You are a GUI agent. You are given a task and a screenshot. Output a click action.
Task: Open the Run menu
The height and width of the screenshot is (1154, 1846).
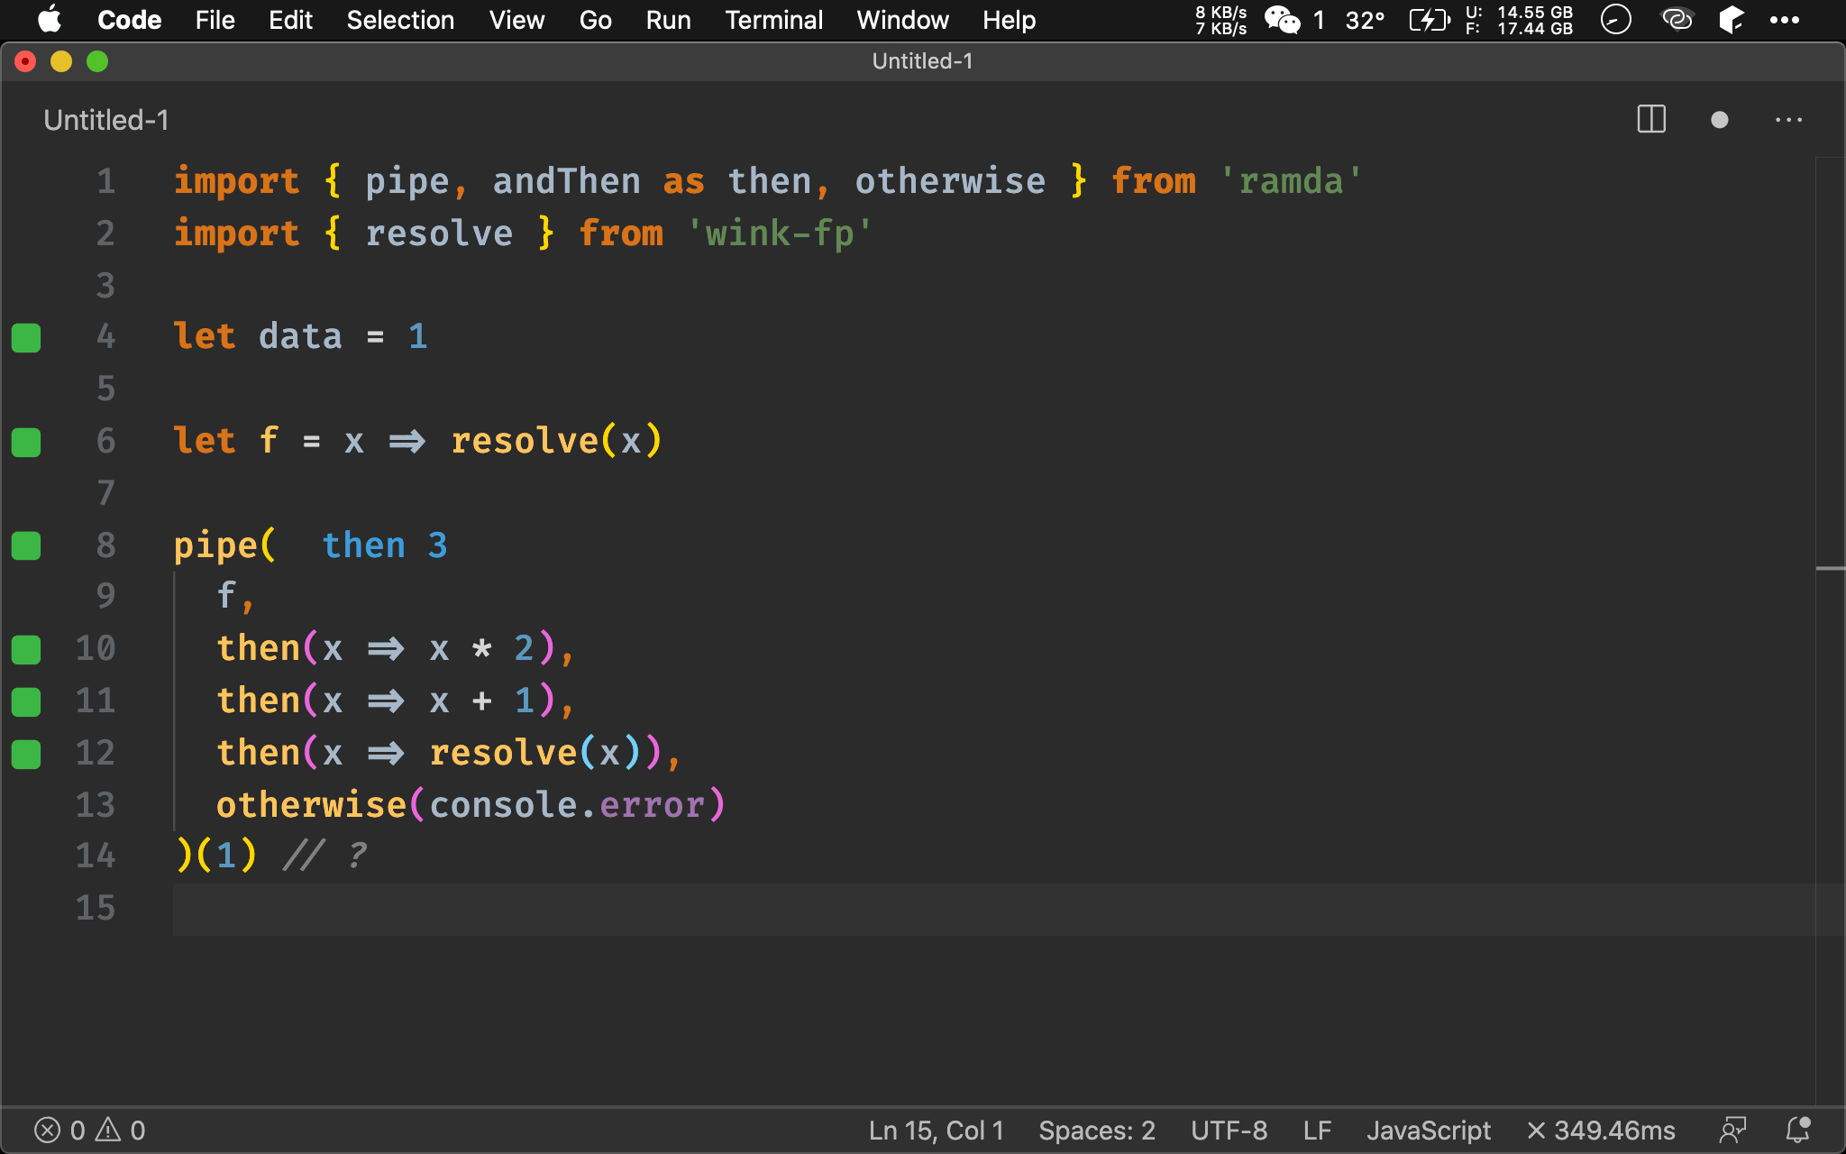[668, 20]
